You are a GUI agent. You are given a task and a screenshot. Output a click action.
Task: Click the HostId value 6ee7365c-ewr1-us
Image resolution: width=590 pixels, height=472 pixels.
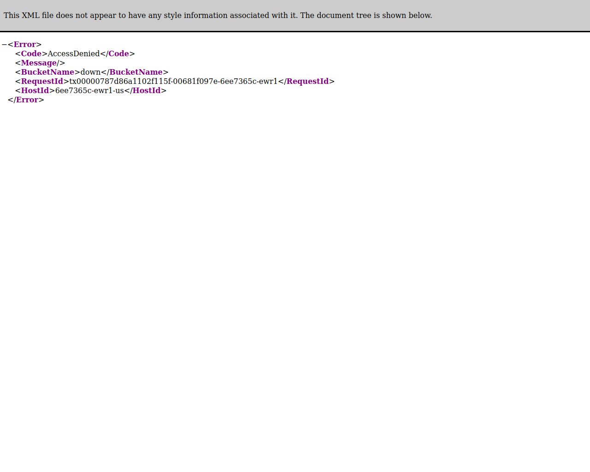click(89, 91)
